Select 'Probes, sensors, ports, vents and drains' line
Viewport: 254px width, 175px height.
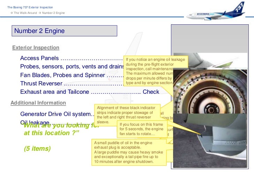[x=72, y=66]
